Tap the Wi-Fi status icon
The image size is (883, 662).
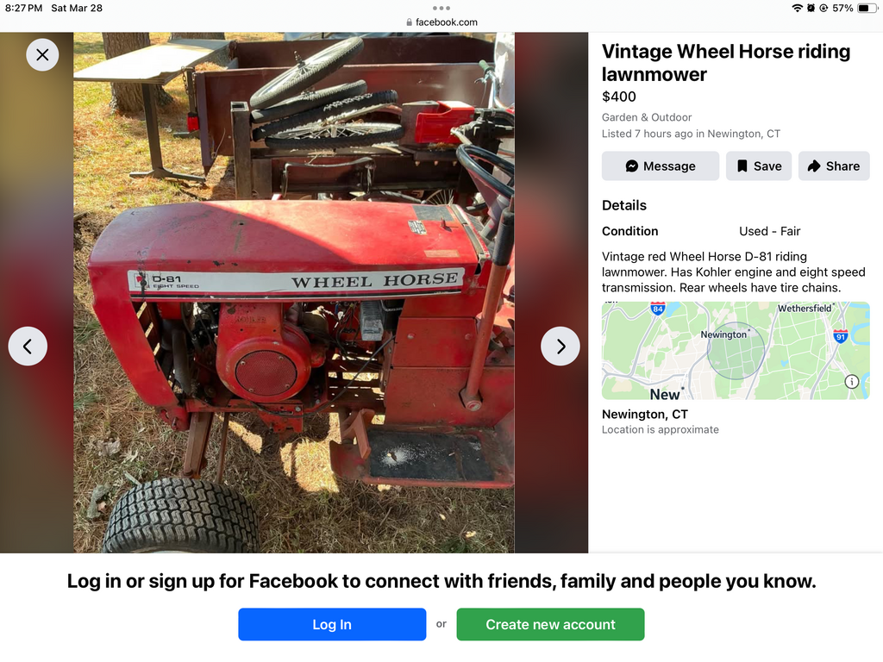(797, 8)
